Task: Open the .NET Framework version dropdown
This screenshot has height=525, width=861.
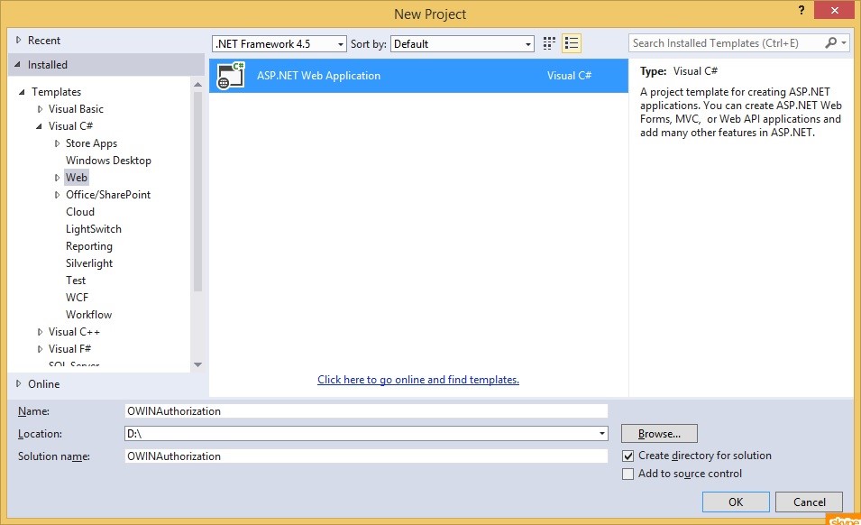Action: [279, 44]
